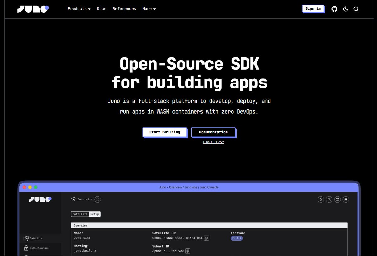Expand the More dropdown menu

[x=149, y=9]
